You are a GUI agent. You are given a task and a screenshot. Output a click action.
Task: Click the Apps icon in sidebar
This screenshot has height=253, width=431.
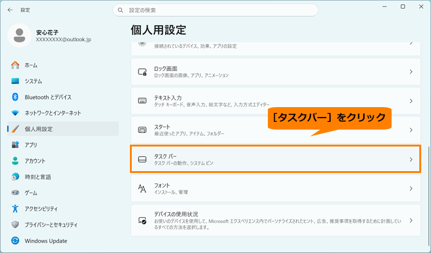(x=15, y=145)
